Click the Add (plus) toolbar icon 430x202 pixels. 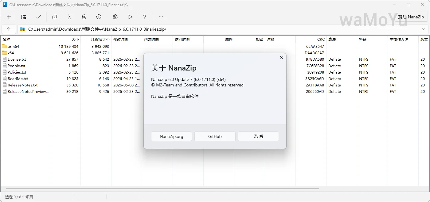pyautogui.click(x=9, y=17)
